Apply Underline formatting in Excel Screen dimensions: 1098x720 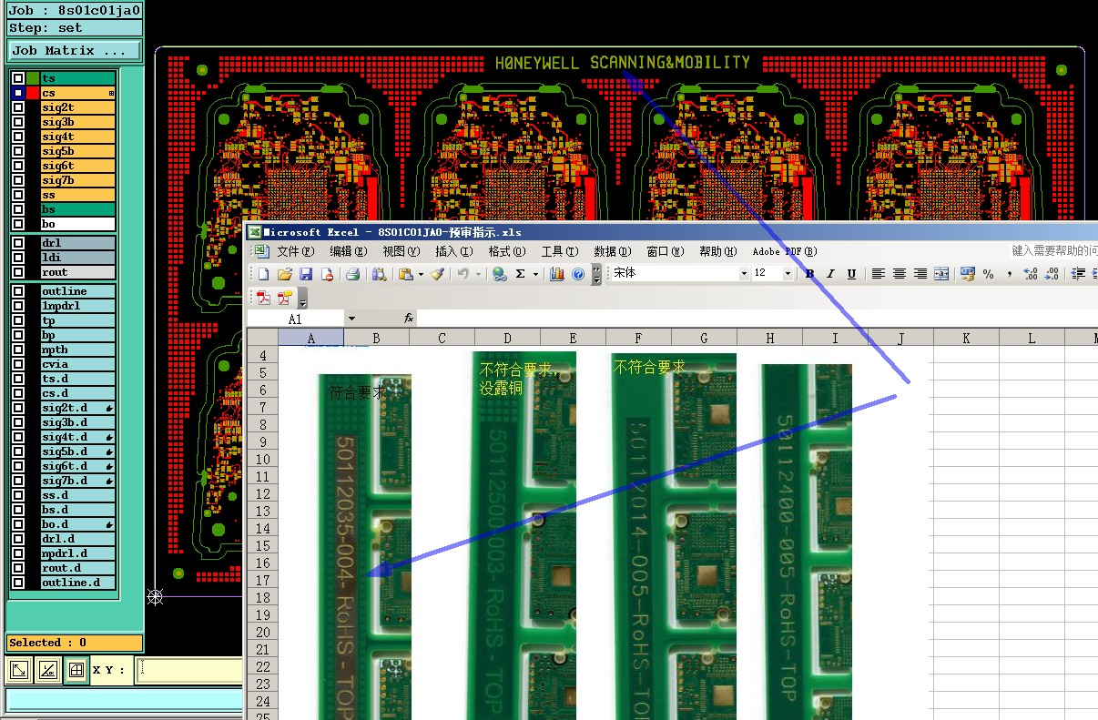(851, 274)
